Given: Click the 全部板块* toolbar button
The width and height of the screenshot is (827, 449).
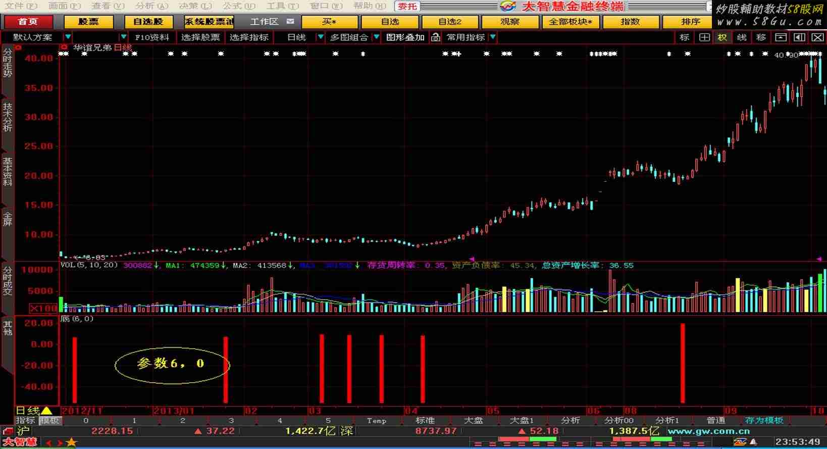Looking at the screenshot, I should pyautogui.click(x=571, y=22).
